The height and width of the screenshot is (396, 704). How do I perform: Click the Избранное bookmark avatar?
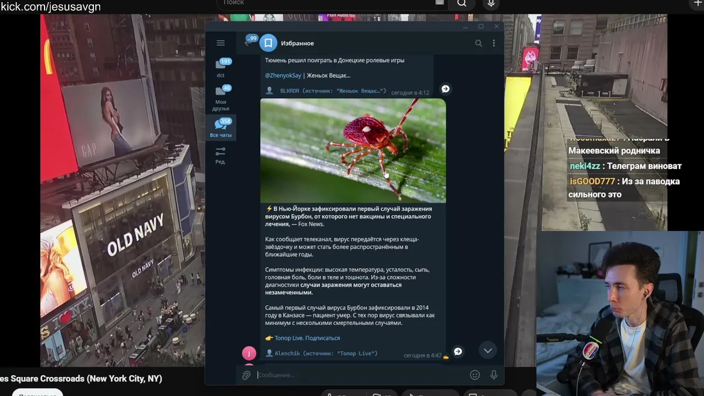tap(268, 43)
